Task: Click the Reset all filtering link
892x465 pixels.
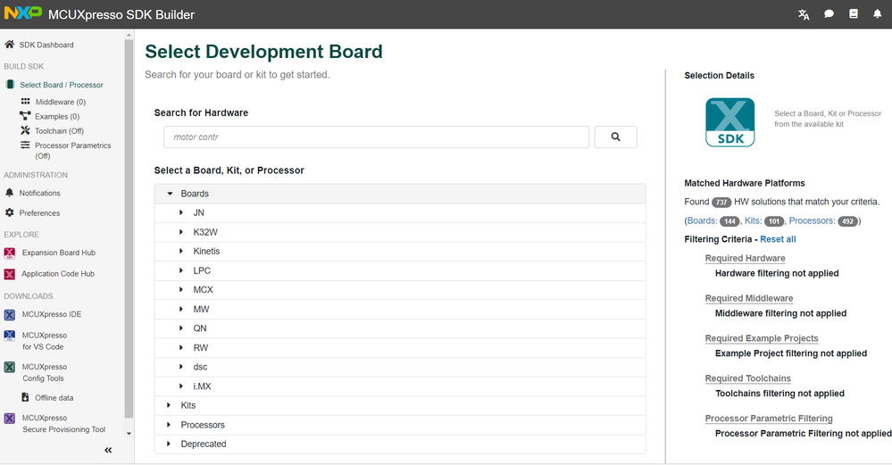Action: pyautogui.click(x=778, y=239)
